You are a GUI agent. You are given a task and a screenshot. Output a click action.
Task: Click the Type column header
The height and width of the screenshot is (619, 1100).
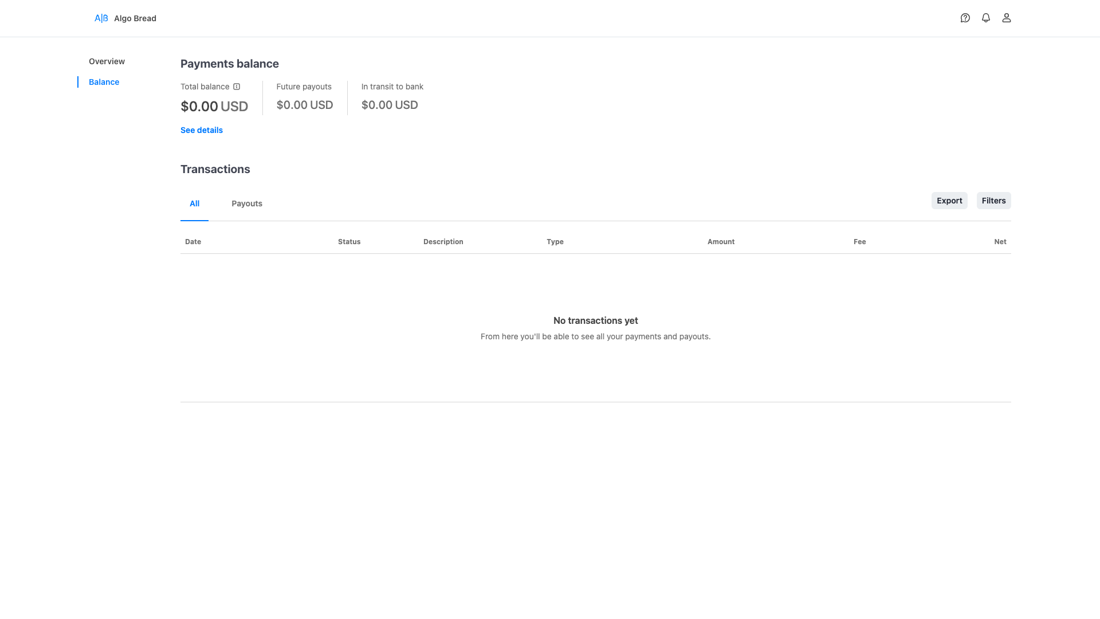pos(555,242)
